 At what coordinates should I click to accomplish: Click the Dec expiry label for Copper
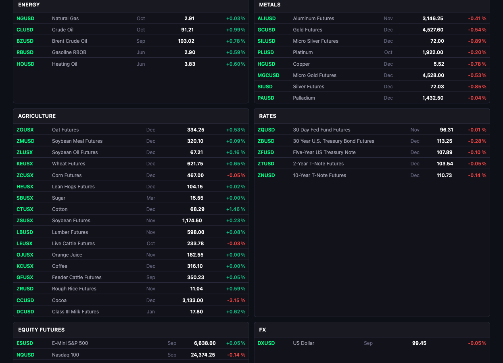tap(388, 64)
